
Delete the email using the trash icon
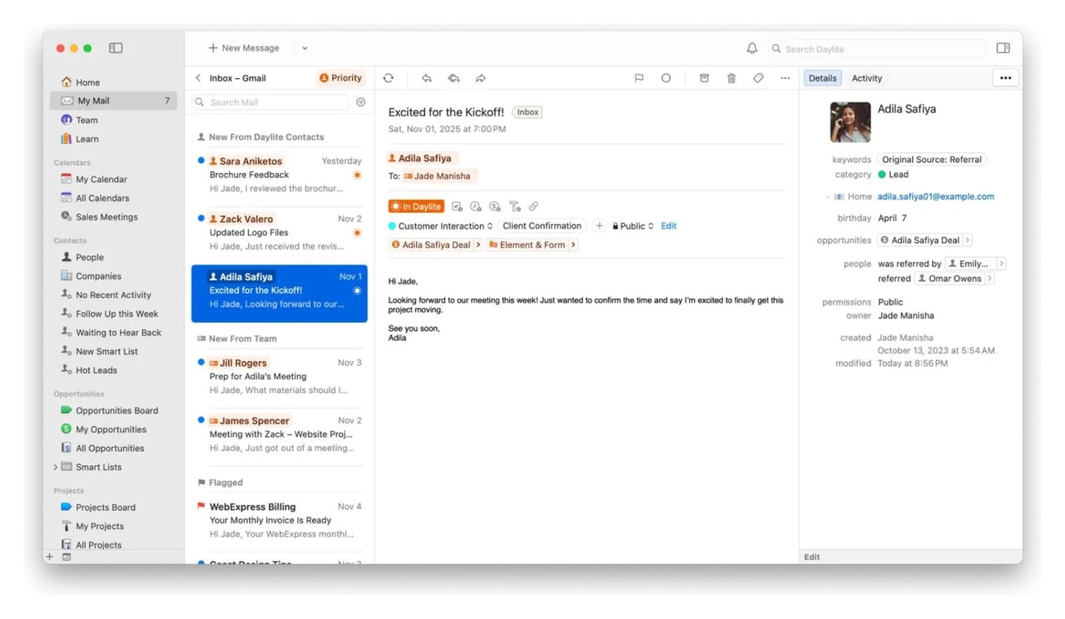click(x=731, y=78)
